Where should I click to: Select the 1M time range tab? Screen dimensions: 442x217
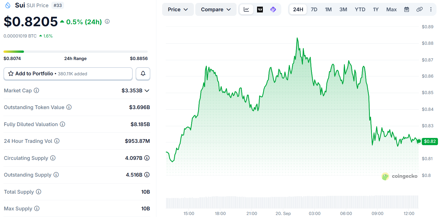pyautogui.click(x=328, y=10)
